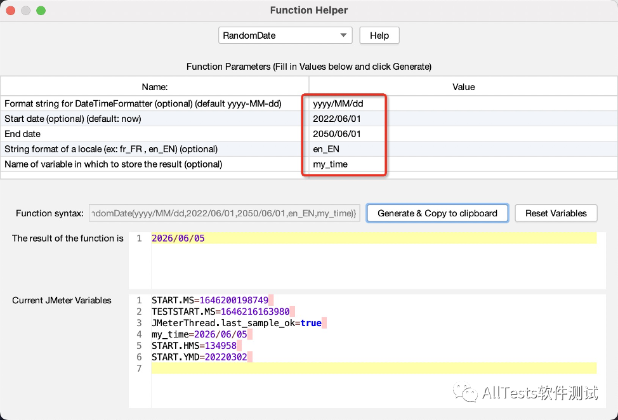Click the Value column header

point(463,87)
